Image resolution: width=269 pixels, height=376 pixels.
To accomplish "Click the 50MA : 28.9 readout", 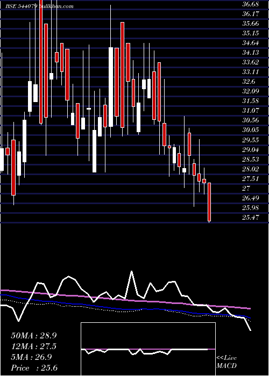I will pos(34,335).
